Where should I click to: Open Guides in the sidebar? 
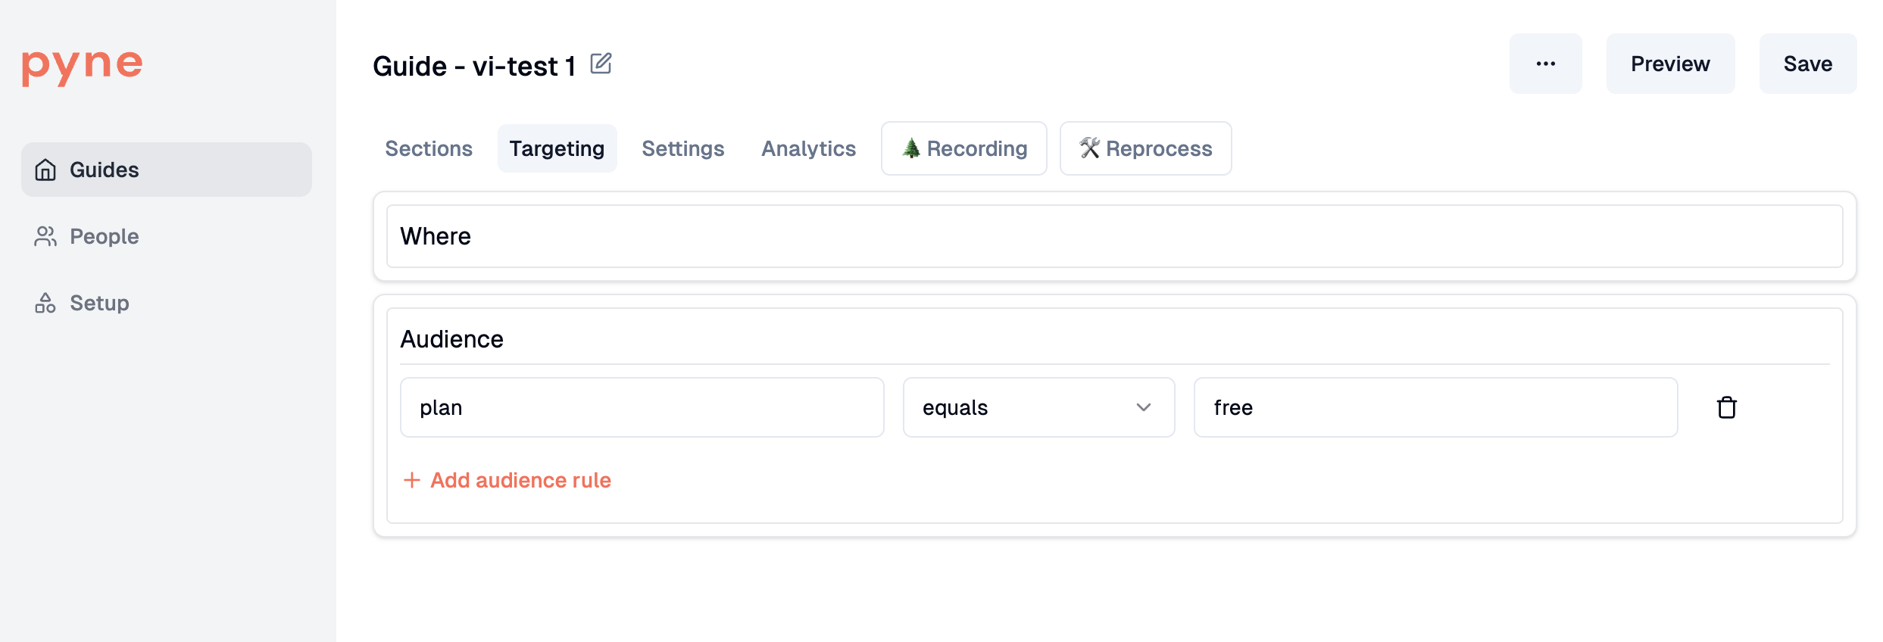pos(167,170)
